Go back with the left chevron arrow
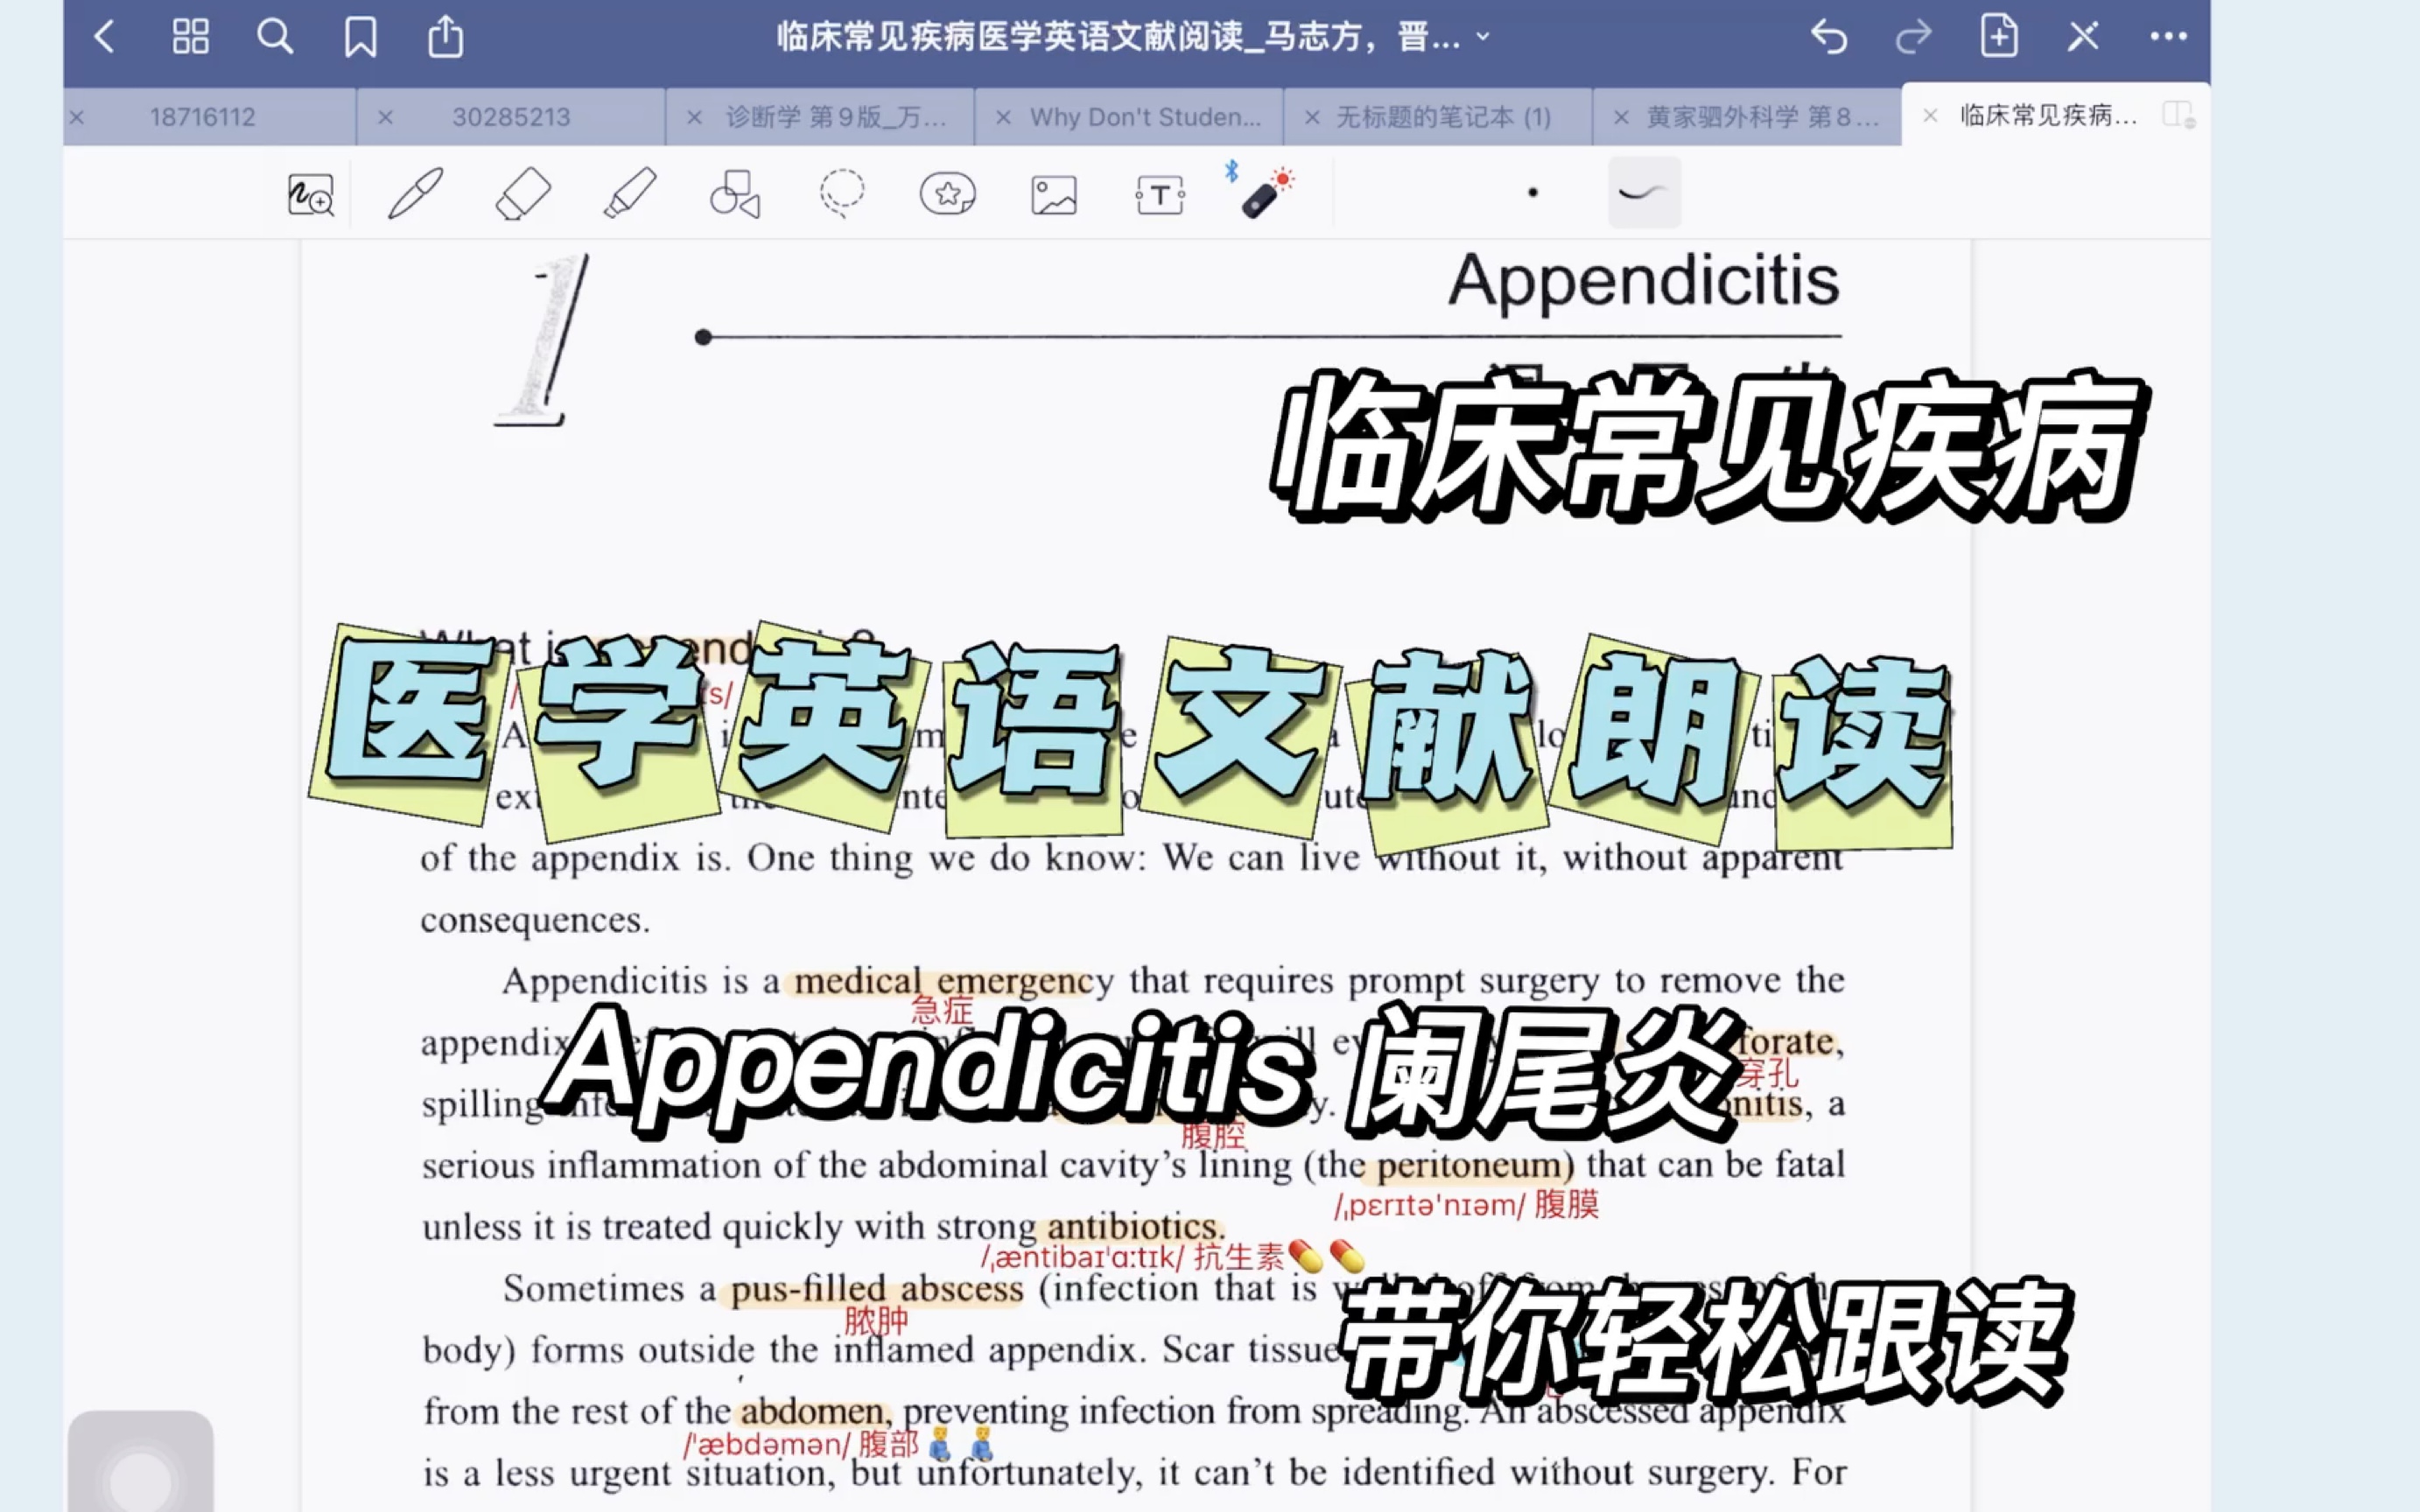 coord(104,37)
